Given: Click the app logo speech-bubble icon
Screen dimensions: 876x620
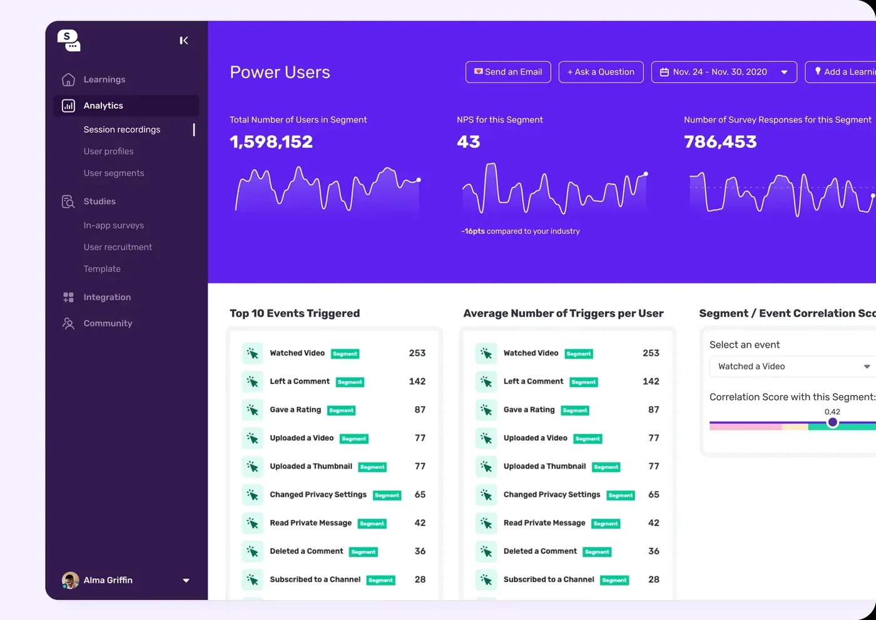Looking at the screenshot, I should (x=69, y=40).
